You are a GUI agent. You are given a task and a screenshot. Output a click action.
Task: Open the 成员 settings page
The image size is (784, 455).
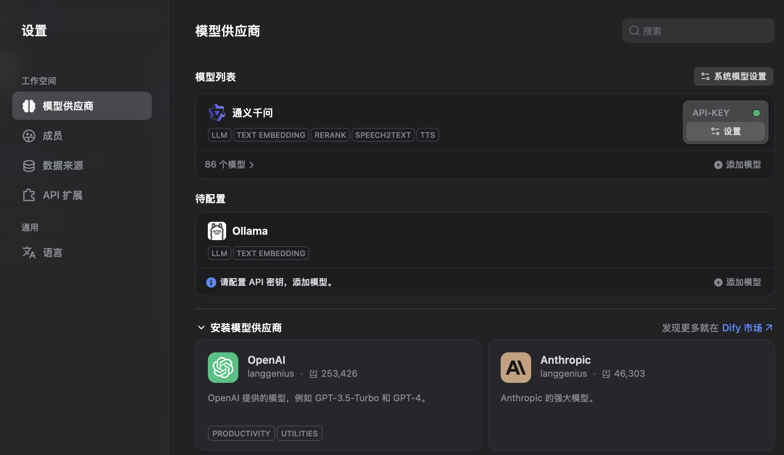pos(52,136)
